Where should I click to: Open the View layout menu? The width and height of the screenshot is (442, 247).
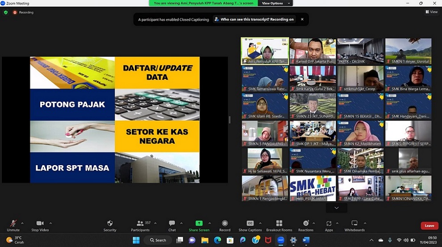(431, 12)
